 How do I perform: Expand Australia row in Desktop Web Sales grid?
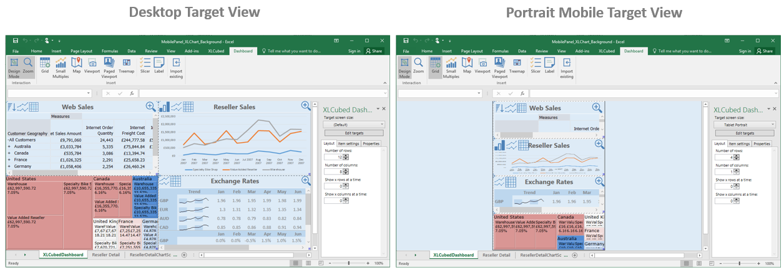tap(9, 147)
